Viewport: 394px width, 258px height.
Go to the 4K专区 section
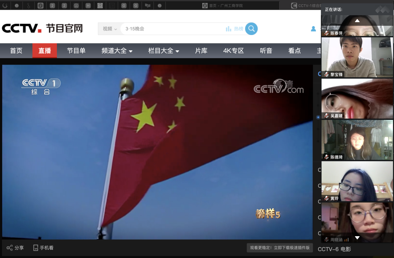point(233,51)
